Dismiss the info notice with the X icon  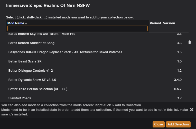(191, 110)
